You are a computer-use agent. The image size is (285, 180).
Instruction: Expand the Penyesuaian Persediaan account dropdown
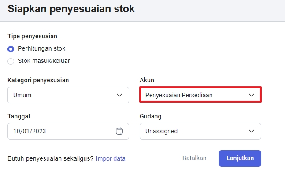point(200,95)
